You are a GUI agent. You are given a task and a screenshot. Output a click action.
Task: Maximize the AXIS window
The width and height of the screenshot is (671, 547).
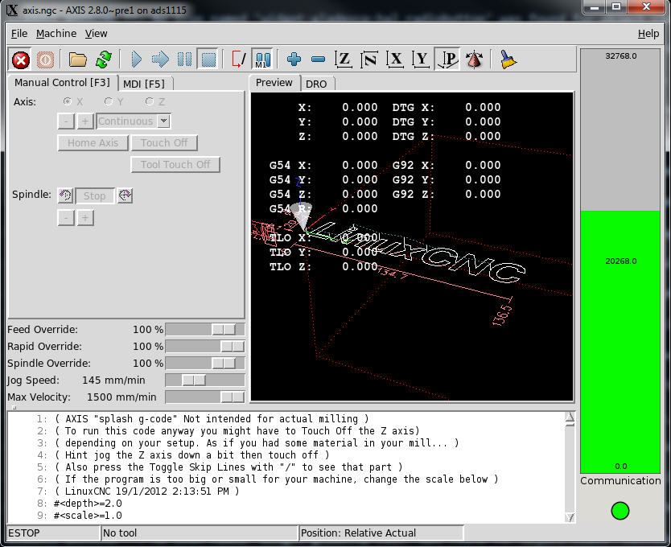point(616,7)
